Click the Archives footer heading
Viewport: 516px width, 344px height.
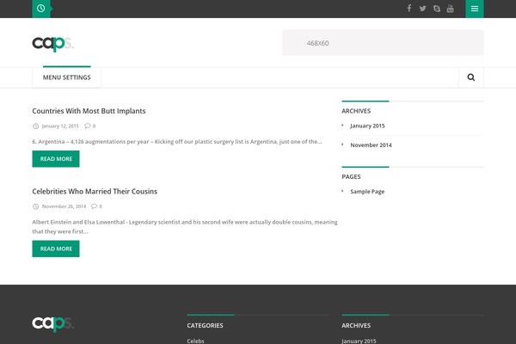(x=356, y=326)
